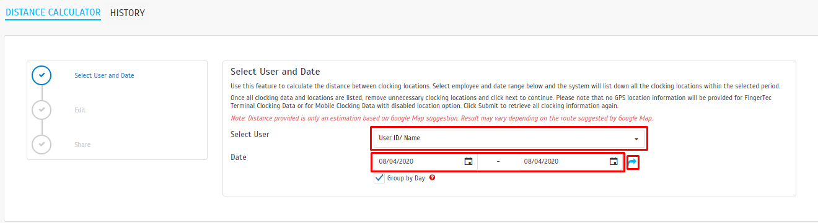Click the Select User and Date step circle
Image resolution: width=818 pixels, height=223 pixels.
click(x=42, y=75)
